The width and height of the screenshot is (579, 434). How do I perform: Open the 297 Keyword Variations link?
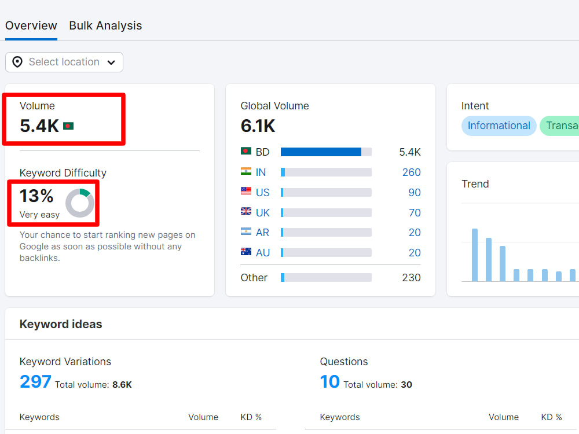click(x=35, y=381)
